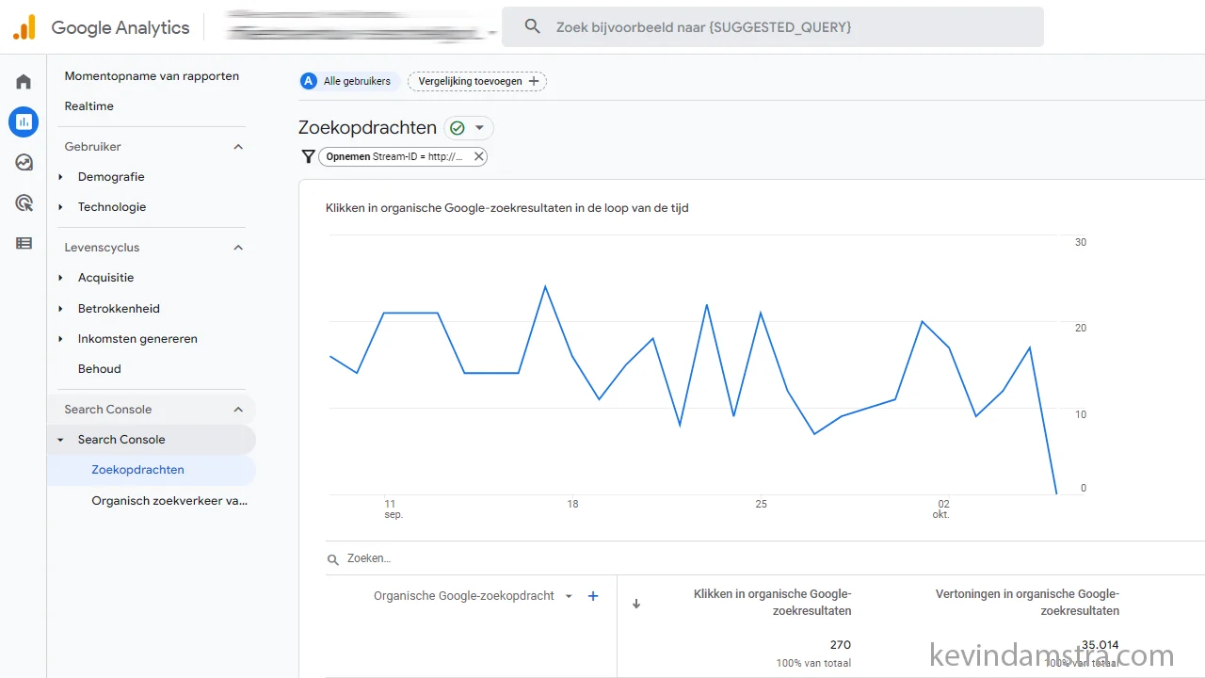
Task: Click the green check status icon
Action: pos(458,128)
